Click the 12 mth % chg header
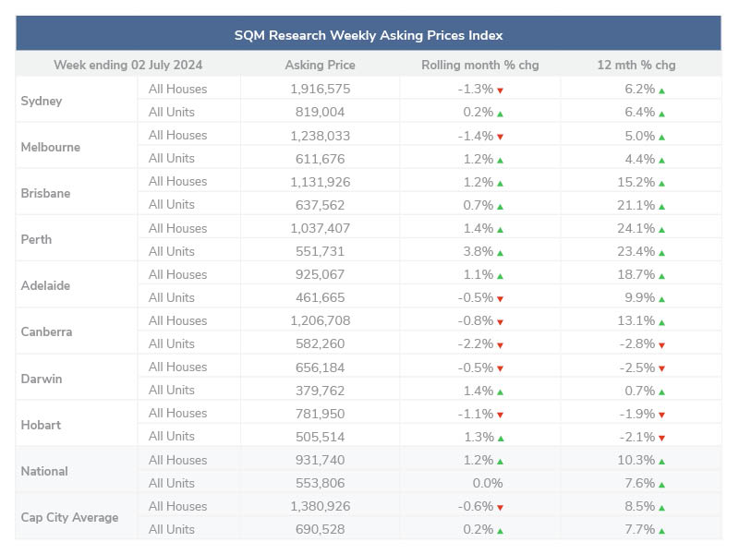Image resolution: width=739 pixels, height=554 pixels. coord(636,65)
